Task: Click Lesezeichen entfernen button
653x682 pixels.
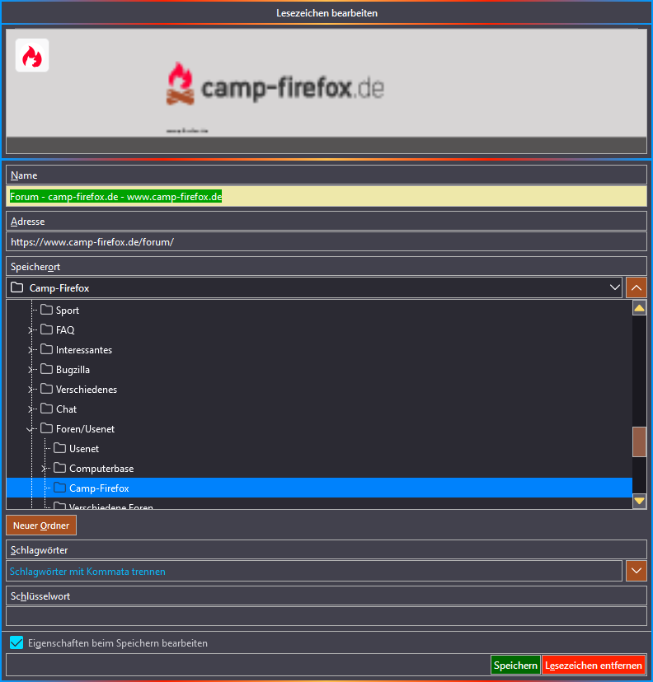Action: point(594,666)
